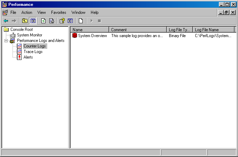The image size is (238, 157).
Task: Start selected log with play button
Action: pos(91,21)
